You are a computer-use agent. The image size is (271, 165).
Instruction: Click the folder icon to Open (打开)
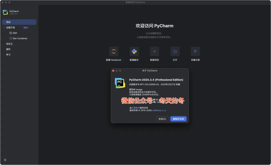pos(175,51)
